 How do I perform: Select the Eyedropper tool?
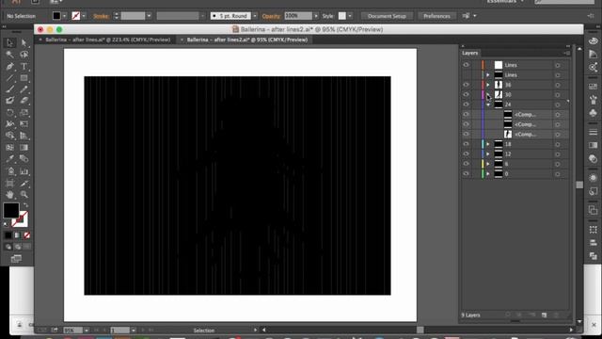10,159
